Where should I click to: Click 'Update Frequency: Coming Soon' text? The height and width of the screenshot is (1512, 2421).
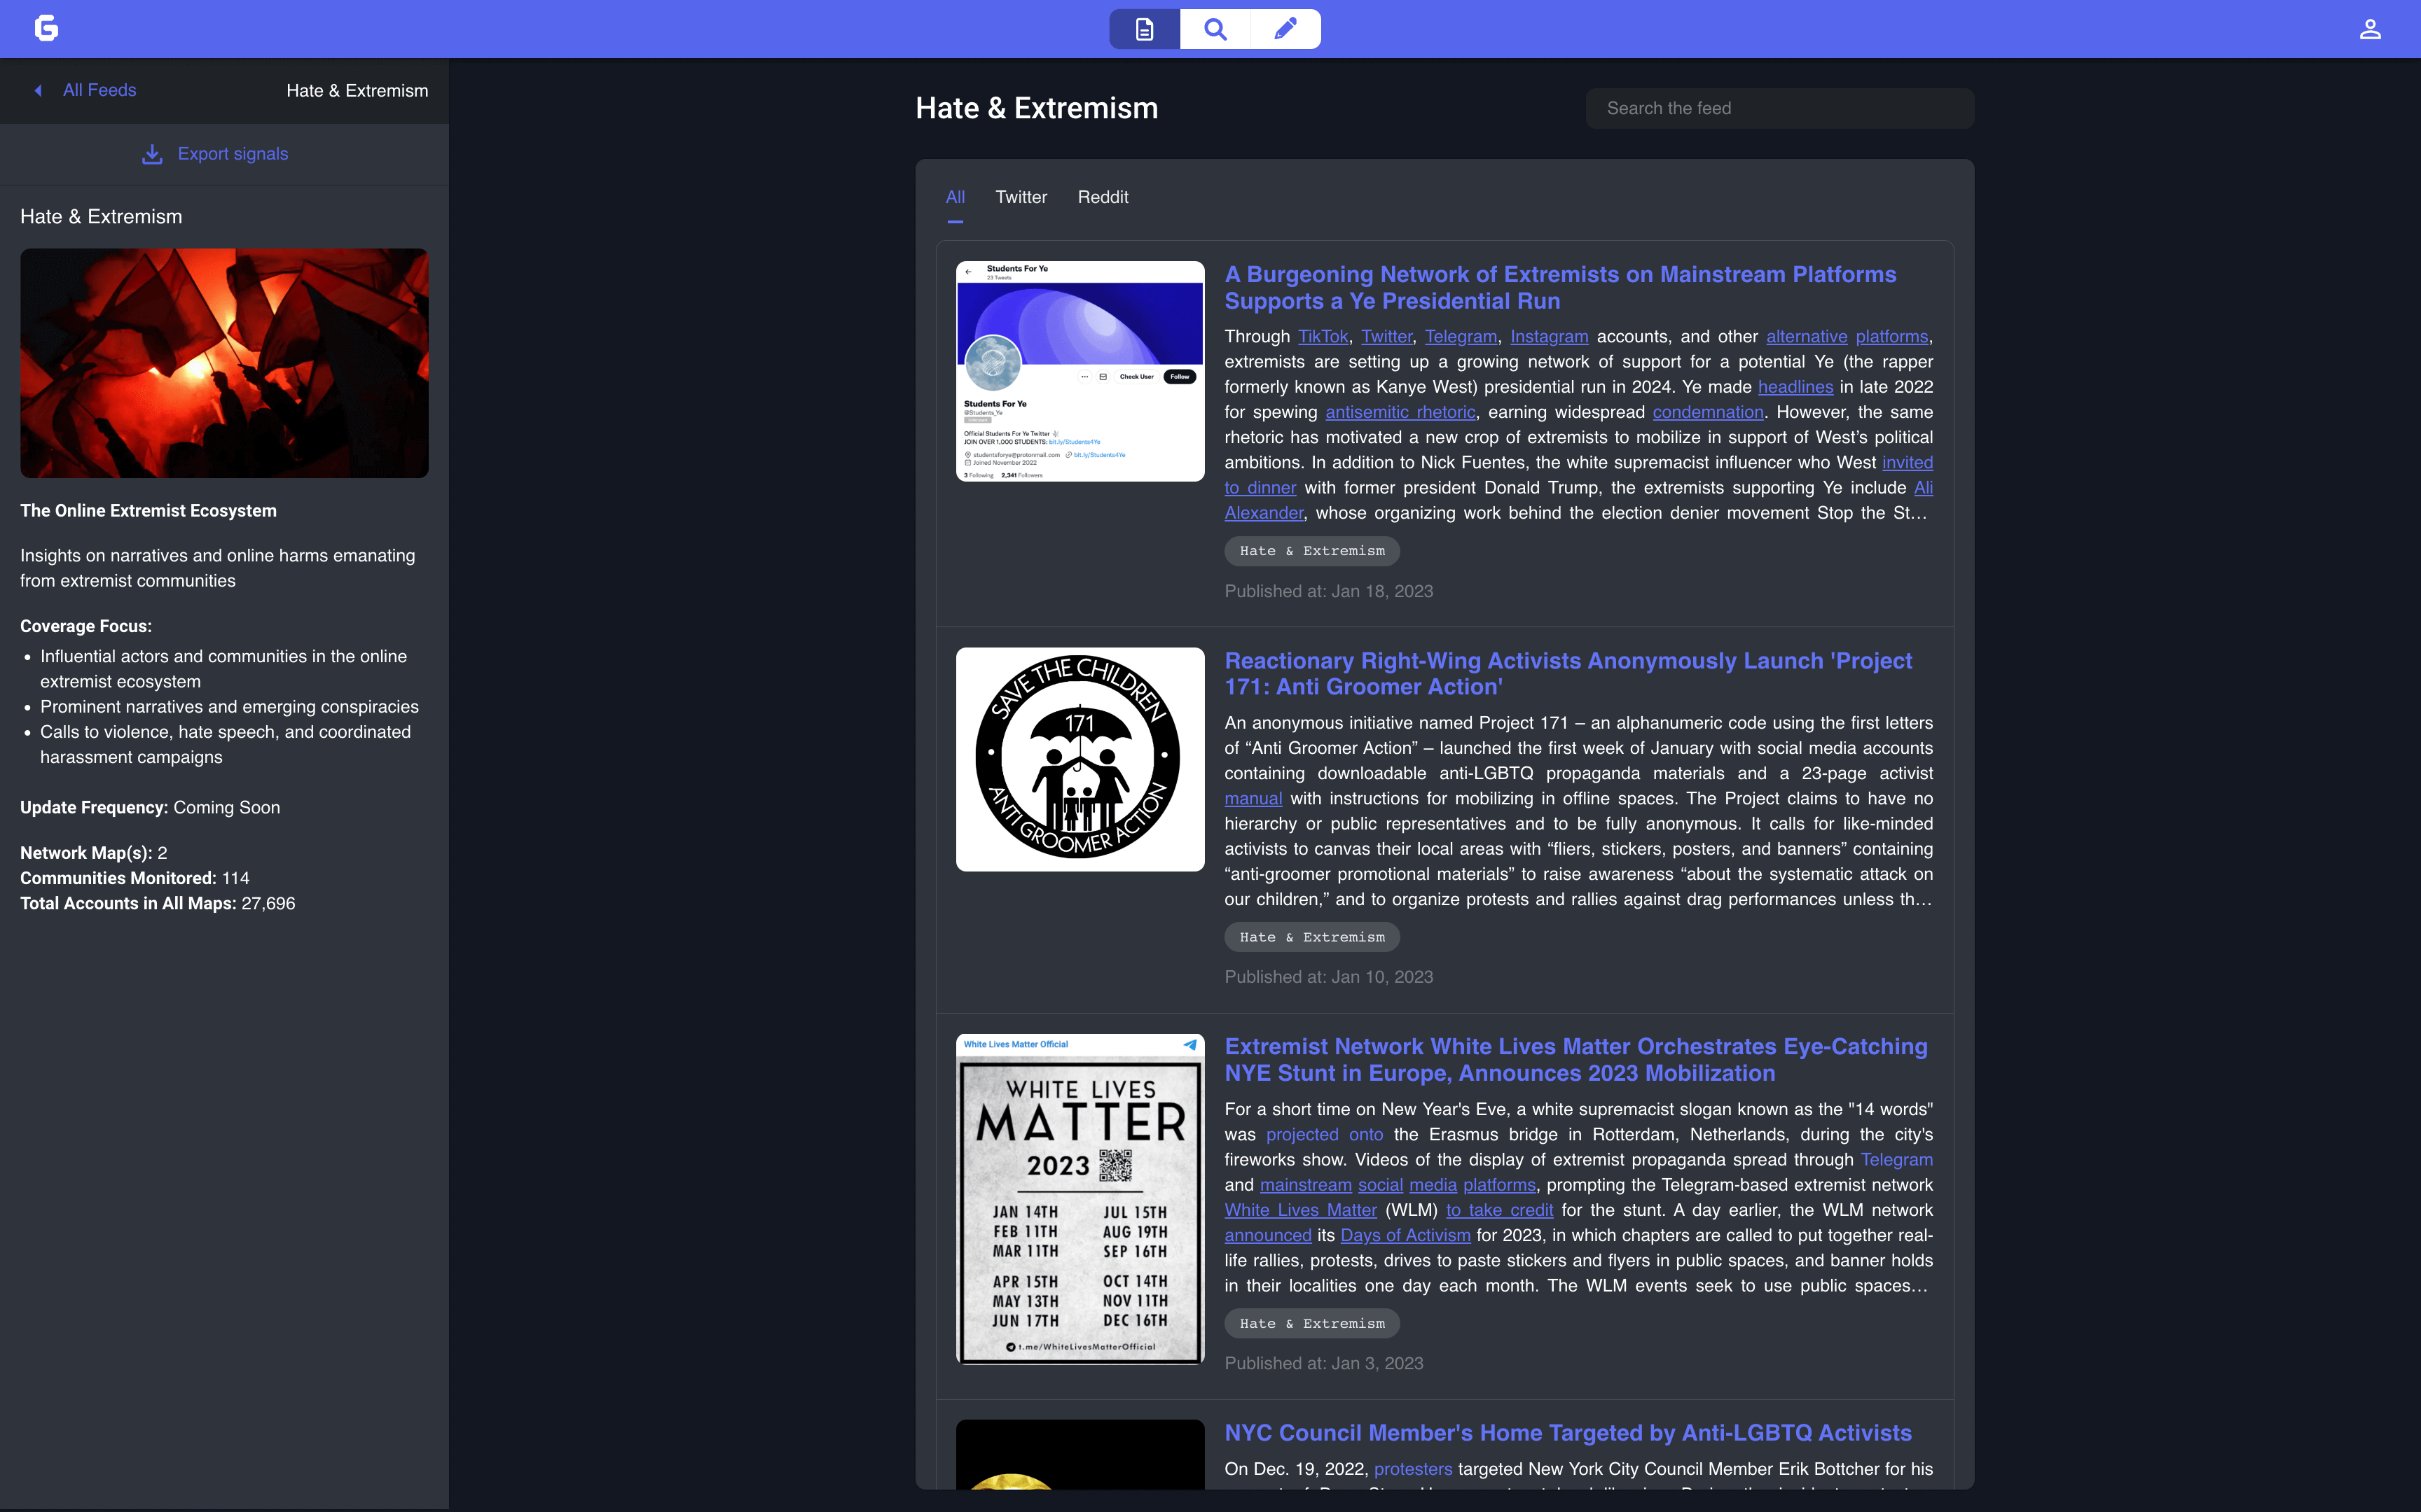point(150,808)
